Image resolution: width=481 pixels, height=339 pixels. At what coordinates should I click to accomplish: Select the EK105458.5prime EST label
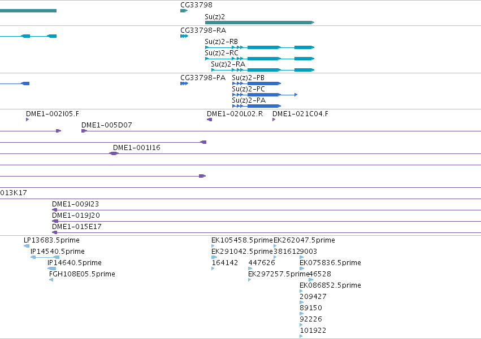point(242,240)
